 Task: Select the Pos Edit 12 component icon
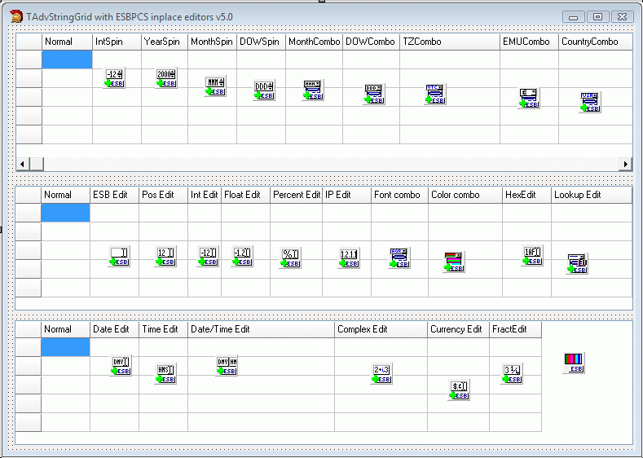[165, 257]
